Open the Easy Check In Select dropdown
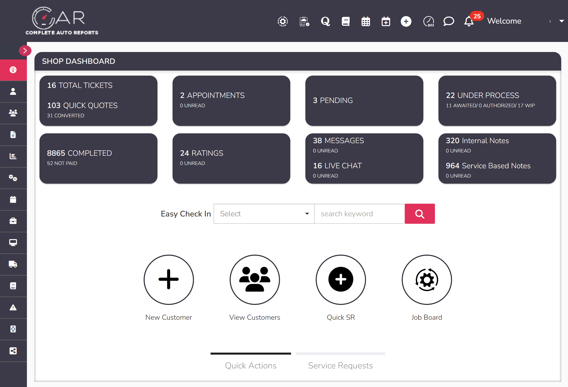Image resolution: width=568 pixels, height=387 pixels. pos(264,214)
